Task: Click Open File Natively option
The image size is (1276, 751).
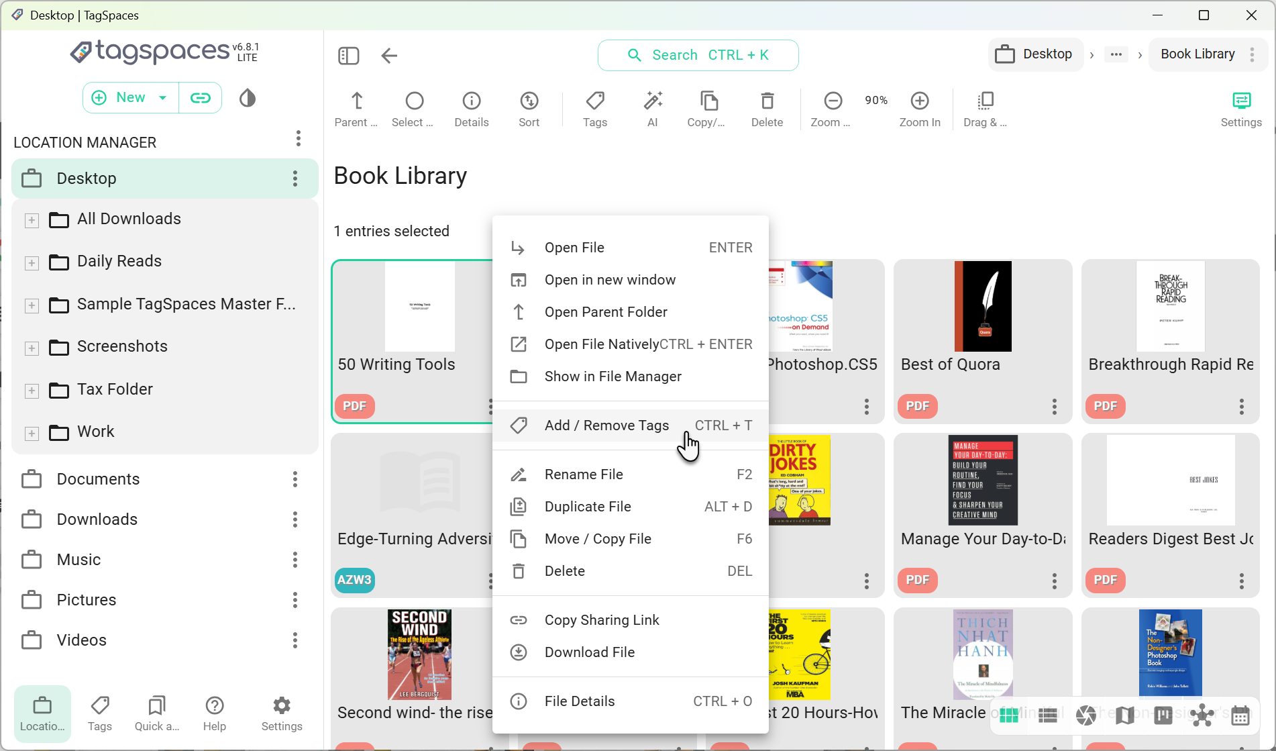Action: coord(631,344)
